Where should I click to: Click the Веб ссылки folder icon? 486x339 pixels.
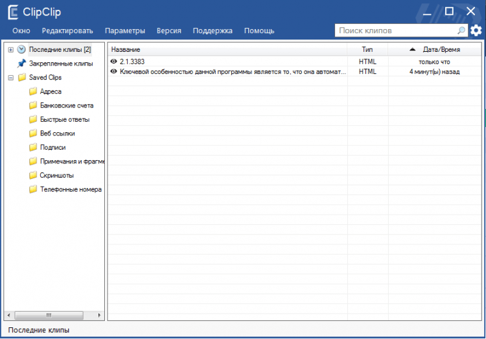pyautogui.click(x=33, y=133)
